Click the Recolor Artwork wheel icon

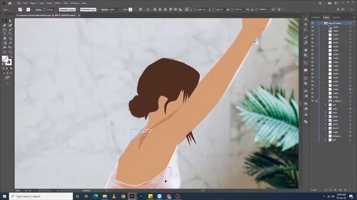pos(140,9)
